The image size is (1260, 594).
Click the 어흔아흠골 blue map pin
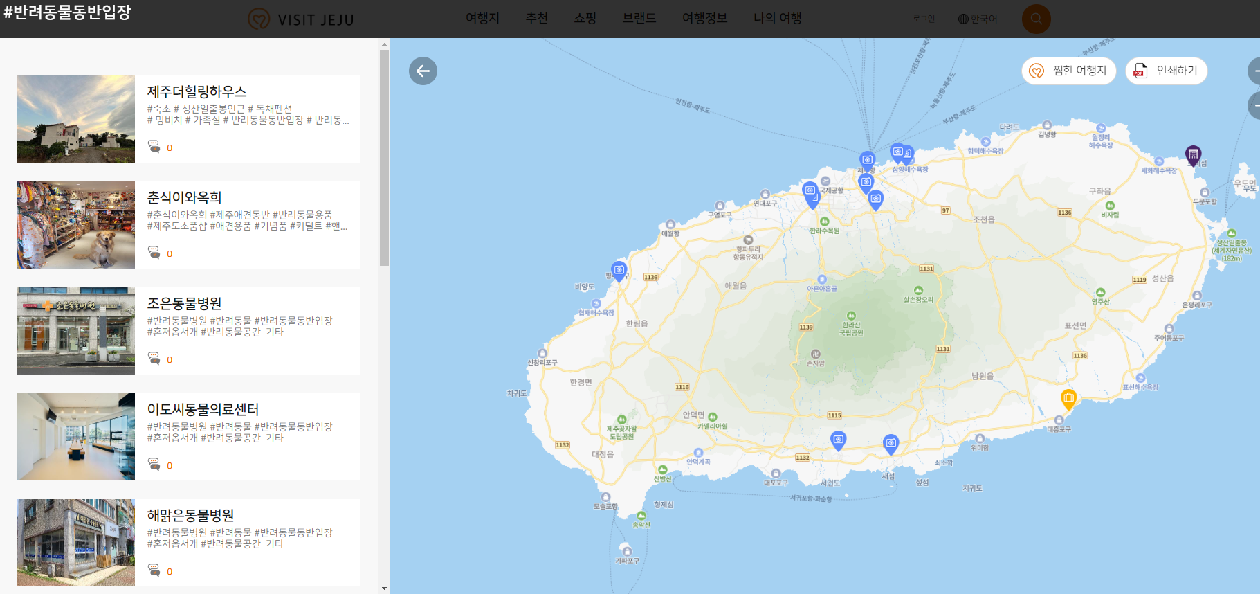click(x=821, y=280)
